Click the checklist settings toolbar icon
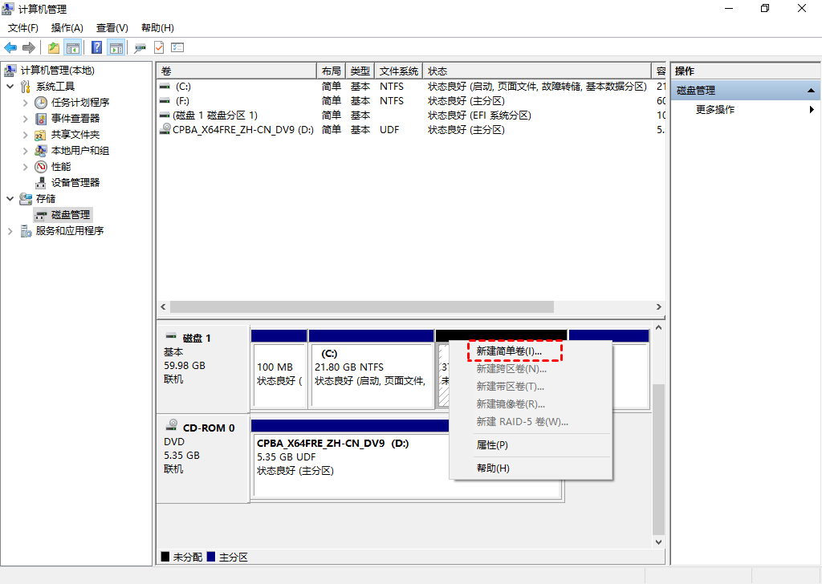 coord(177,47)
